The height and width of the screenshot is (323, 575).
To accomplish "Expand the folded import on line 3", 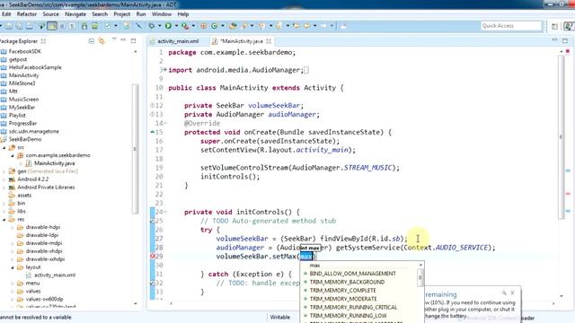I will coord(165,70).
